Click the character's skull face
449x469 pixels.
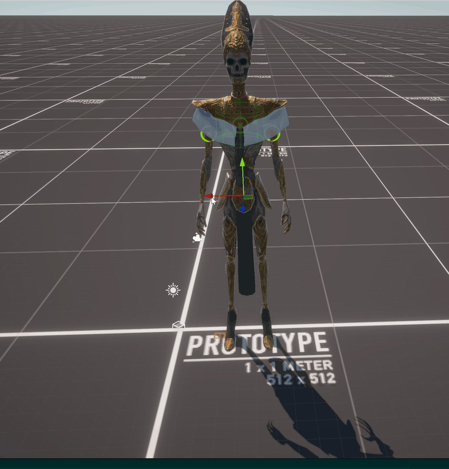click(x=237, y=66)
